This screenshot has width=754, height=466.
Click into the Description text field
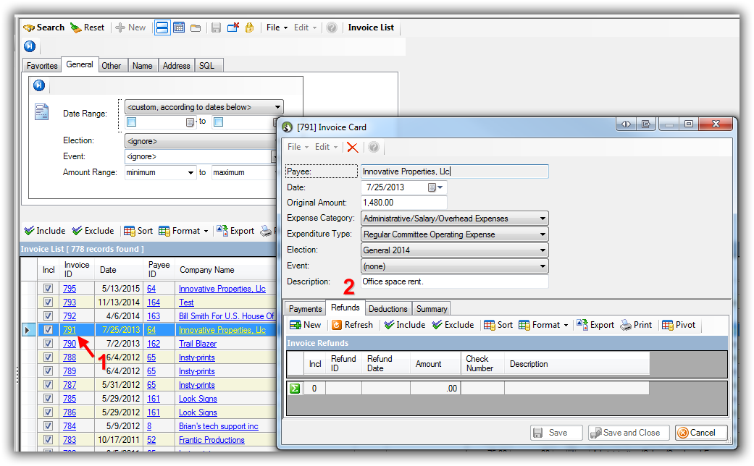(453, 281)
